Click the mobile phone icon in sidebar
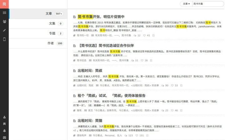The height and width of the screenshot is (140, 225). (4, 39)
